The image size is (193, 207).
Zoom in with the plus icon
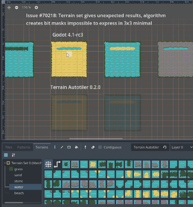pos(36,8)
